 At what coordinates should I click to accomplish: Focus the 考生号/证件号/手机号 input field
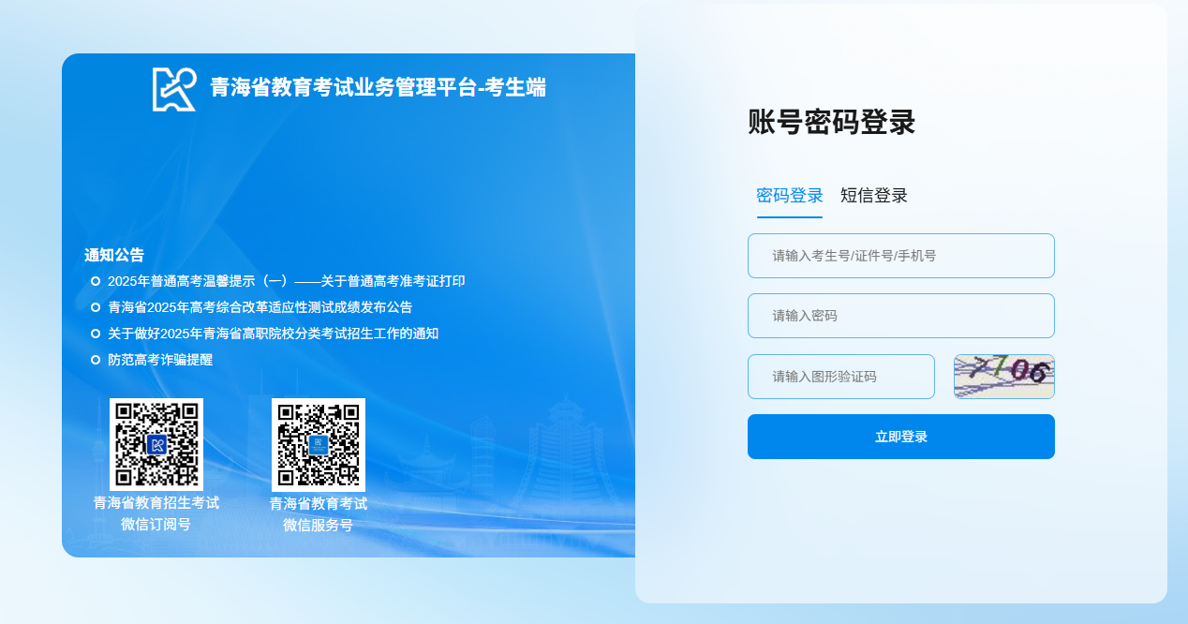point(900,256)
